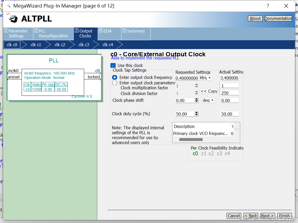Open the Documentation button
298x223 pixels.
[278, 19]
